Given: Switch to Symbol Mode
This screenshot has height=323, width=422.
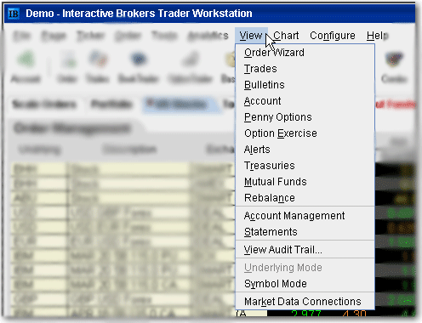Looking at the screenshot, I should pos(305,284).
